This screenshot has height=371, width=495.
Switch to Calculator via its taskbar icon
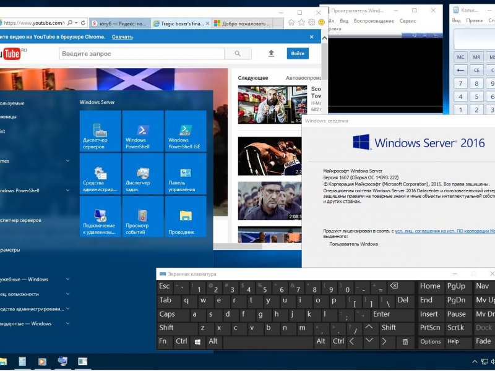point(22,362)
